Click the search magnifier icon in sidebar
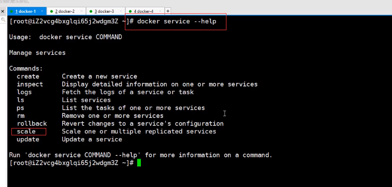Screen dimensions: 392x187 3,20
